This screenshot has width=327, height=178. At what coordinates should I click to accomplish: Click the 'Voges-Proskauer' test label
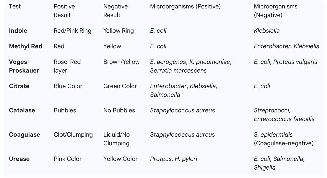24,66
